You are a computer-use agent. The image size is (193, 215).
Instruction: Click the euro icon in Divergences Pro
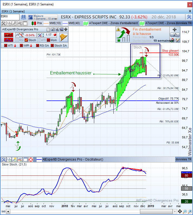(57, 29)
